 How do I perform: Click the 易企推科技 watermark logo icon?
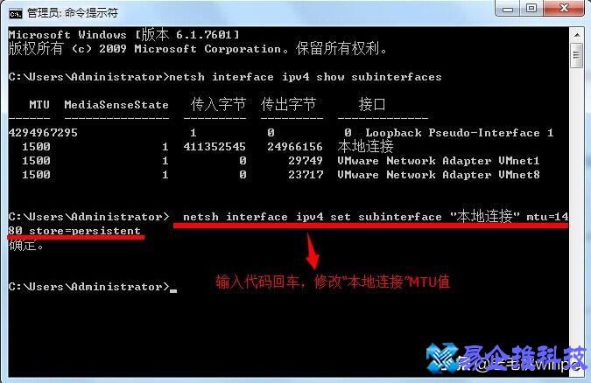point(441,358)
